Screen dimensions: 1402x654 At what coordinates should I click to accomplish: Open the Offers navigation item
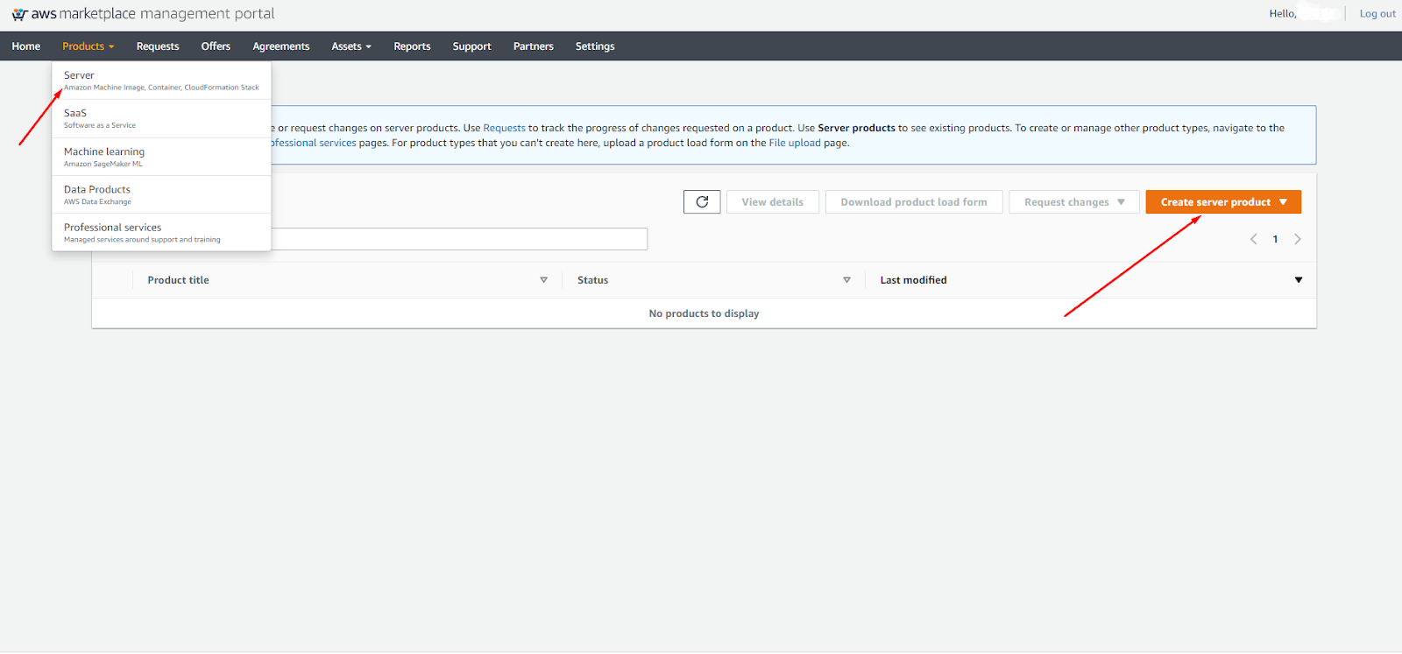coord(216,46)
